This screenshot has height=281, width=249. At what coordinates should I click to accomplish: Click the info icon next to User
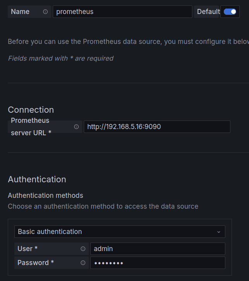(83, 249)
